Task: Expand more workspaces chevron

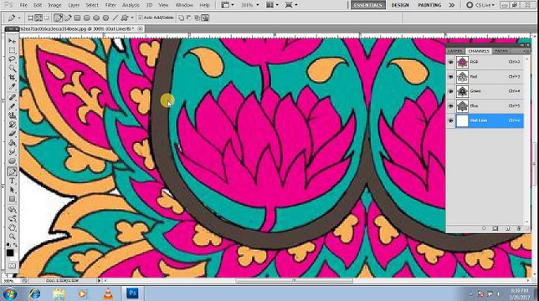Action: coord(452,5)
